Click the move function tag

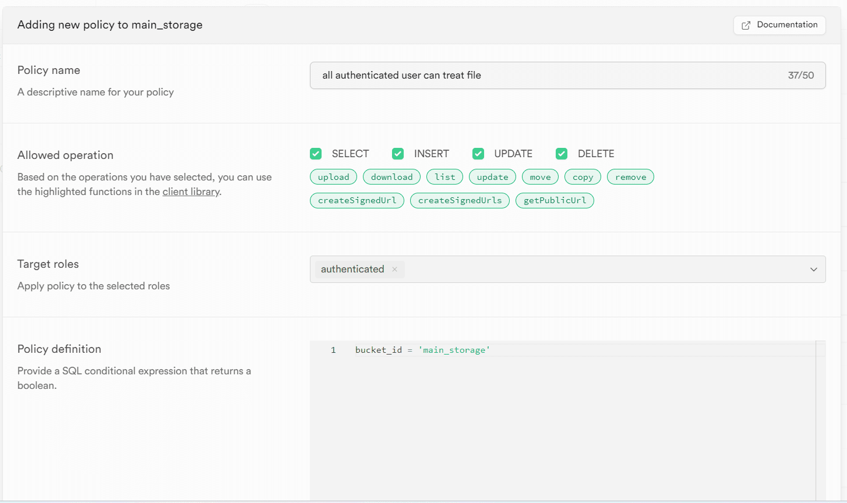[x=540, y=177]
